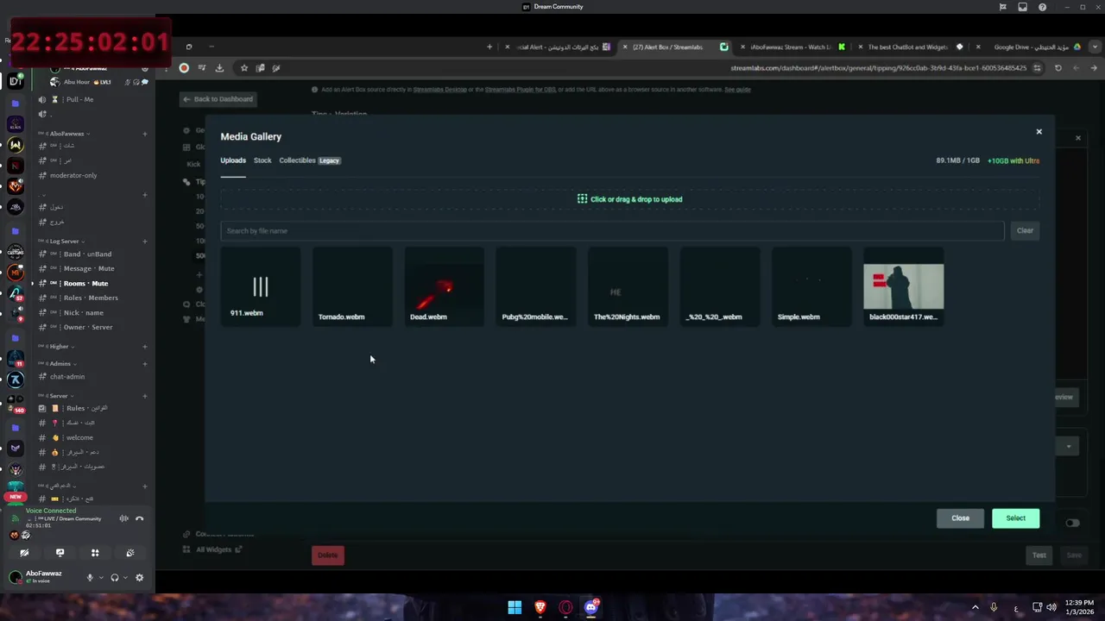
Task: Expand microphone input options chevron
Action: [100, 578]
